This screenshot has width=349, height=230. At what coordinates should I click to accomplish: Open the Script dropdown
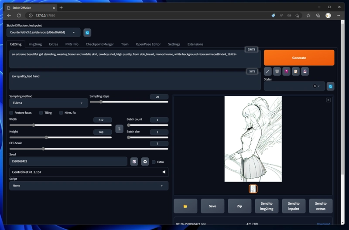(89, 186)
